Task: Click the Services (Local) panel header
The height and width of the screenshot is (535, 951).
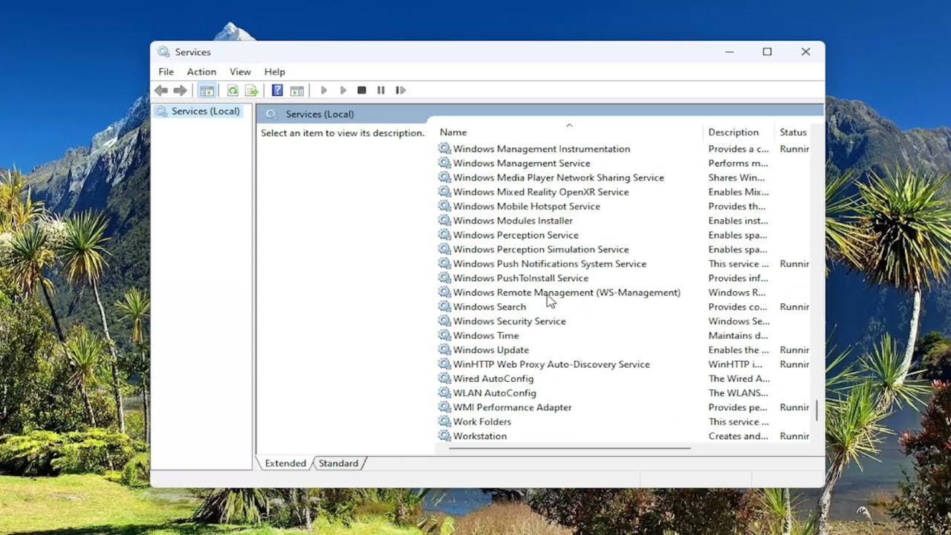Action: point(541,114)
